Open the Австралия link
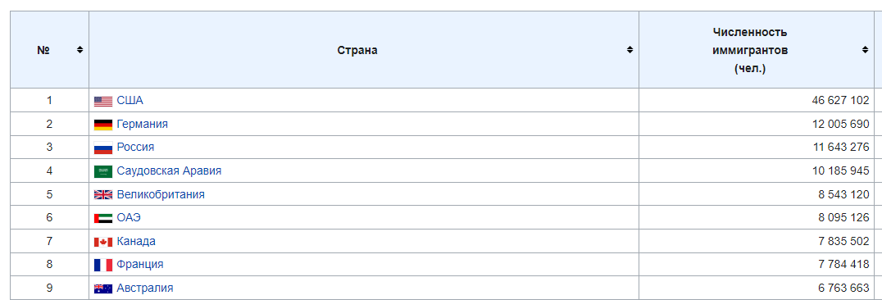 pyautogui.click(x=145, y=289)
